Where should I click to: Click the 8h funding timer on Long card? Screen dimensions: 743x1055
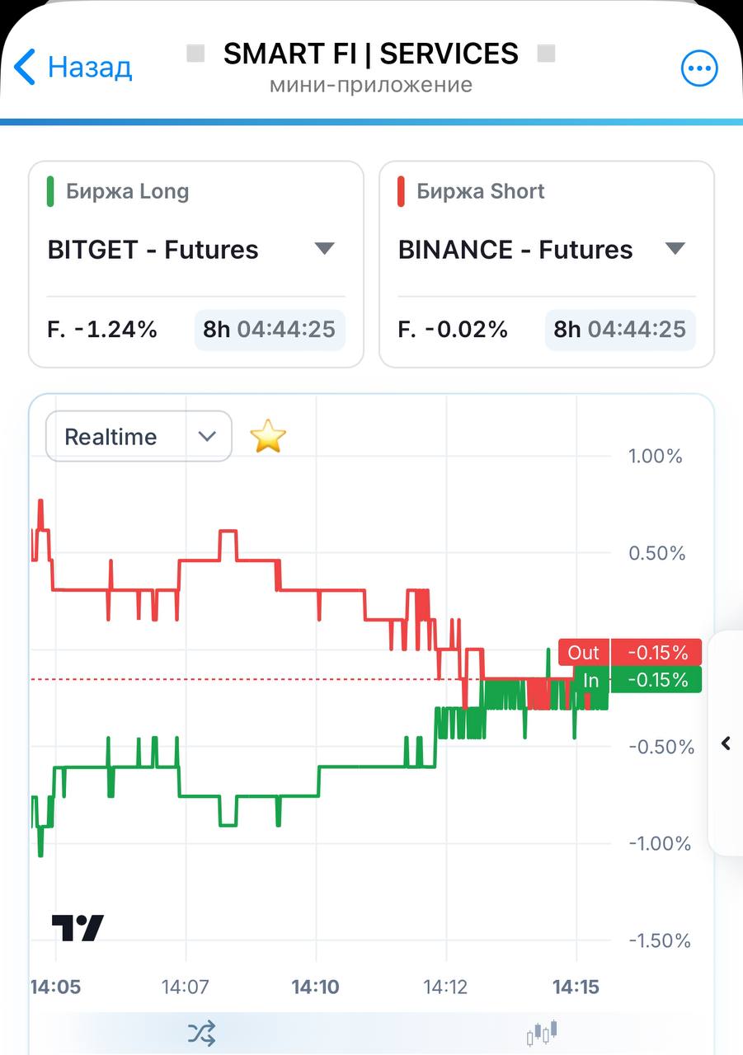tap(270, 330)
